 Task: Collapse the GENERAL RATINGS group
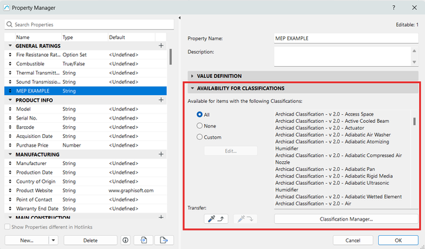[x=10, y=46]
